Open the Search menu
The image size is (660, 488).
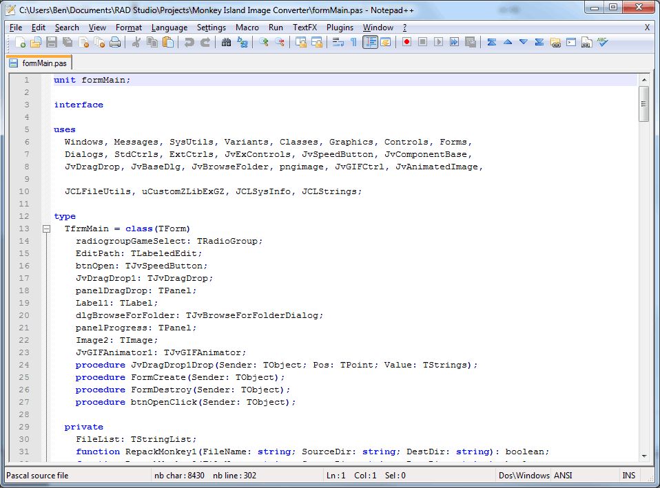pyautogui.click(x=67, y=28)
